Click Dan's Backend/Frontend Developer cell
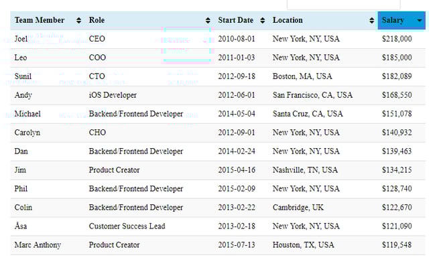The height and width of the screenshot is (256, 429). coord(136,151)
